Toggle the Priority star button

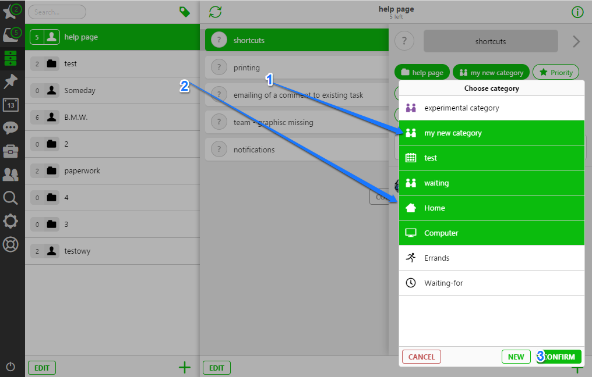point(556,72)
